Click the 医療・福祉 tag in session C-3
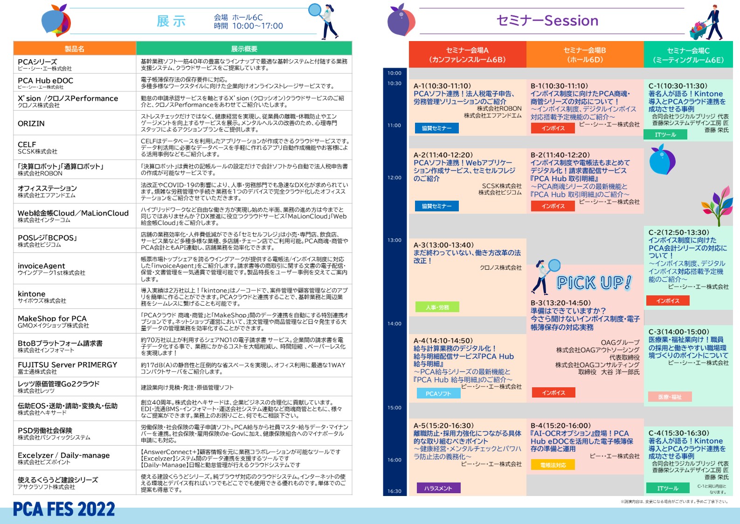Image resolution: width=740 pixels, height=524 pixels. (670, 397)
